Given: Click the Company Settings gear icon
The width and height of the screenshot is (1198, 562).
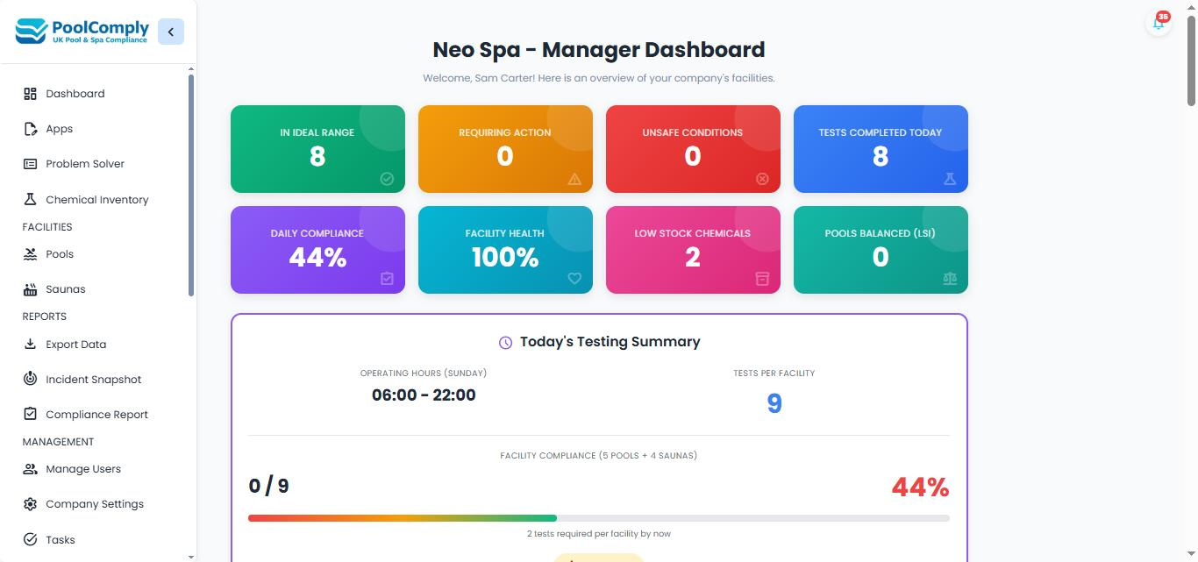Looking at the screenshot, I should [x=30, y=504].
